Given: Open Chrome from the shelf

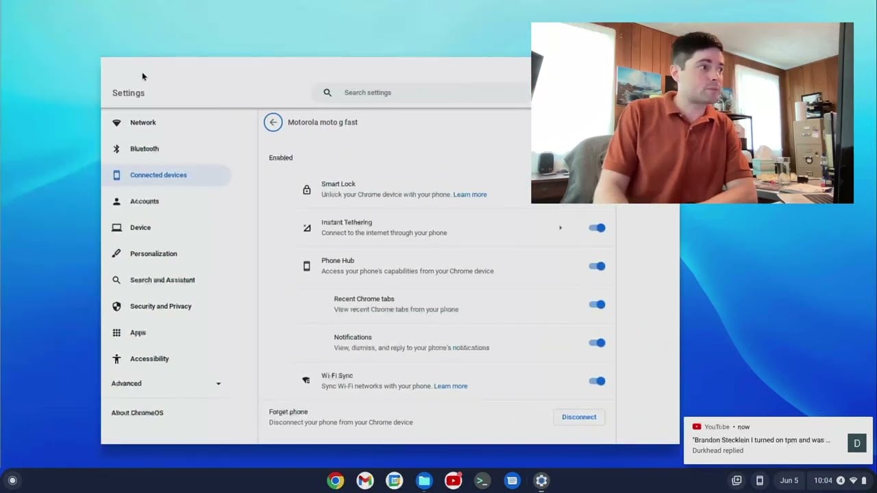Looking at the screenshot, I should 335,481.
